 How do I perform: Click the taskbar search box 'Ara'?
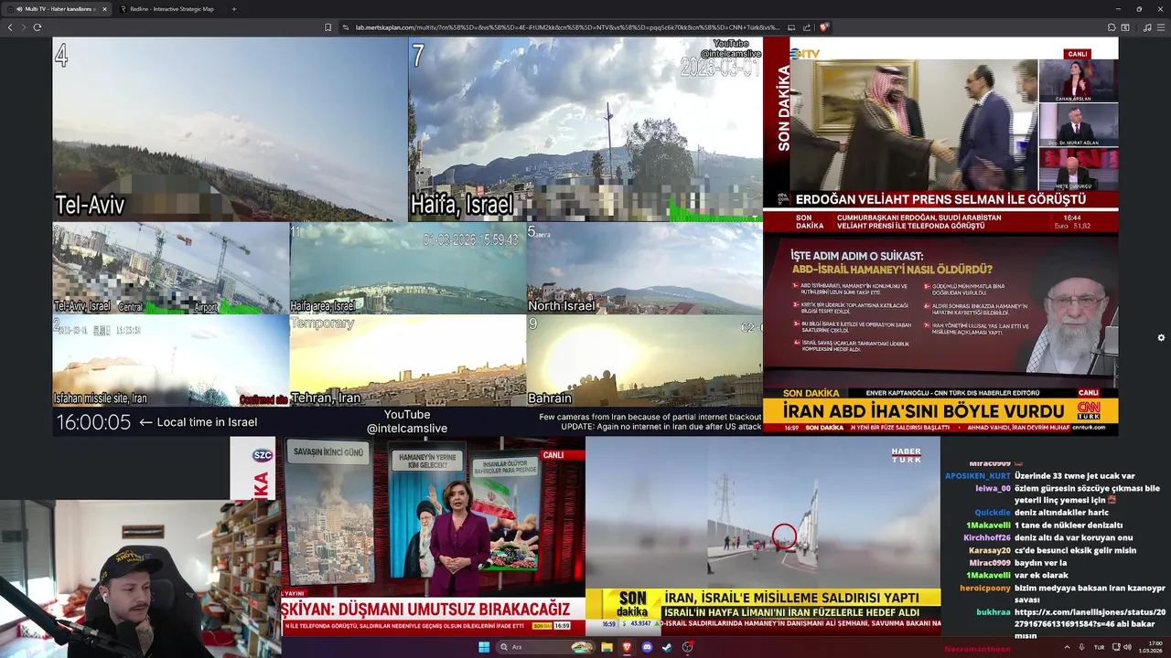tap(547, 647)
